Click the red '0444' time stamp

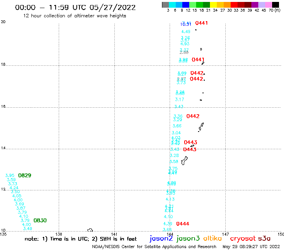pos(183,224)
